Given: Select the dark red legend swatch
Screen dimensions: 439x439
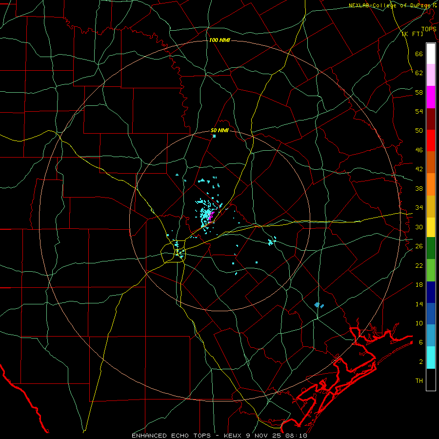Looking at the screenshot, I should click(x=431, y=119).
